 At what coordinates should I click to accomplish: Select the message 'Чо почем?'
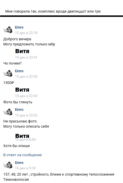tap(13, 63)
